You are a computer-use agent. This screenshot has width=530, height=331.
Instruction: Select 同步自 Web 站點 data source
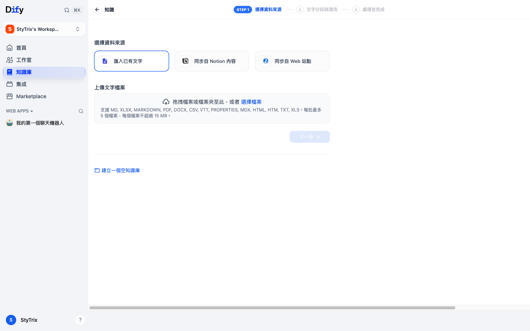coord(292,61)
